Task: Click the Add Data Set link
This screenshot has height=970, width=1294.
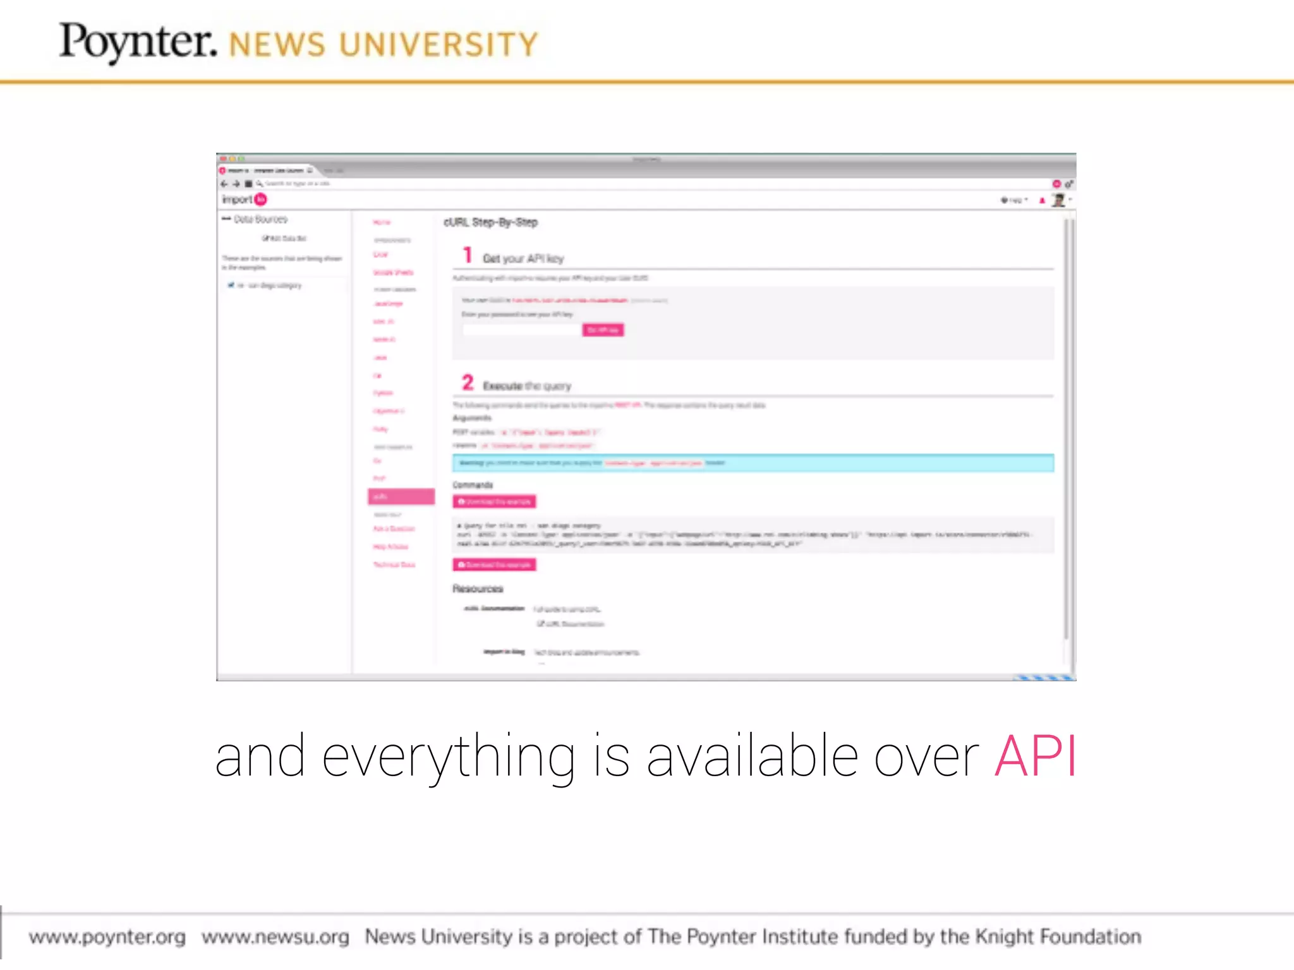Action: point(284,239)
